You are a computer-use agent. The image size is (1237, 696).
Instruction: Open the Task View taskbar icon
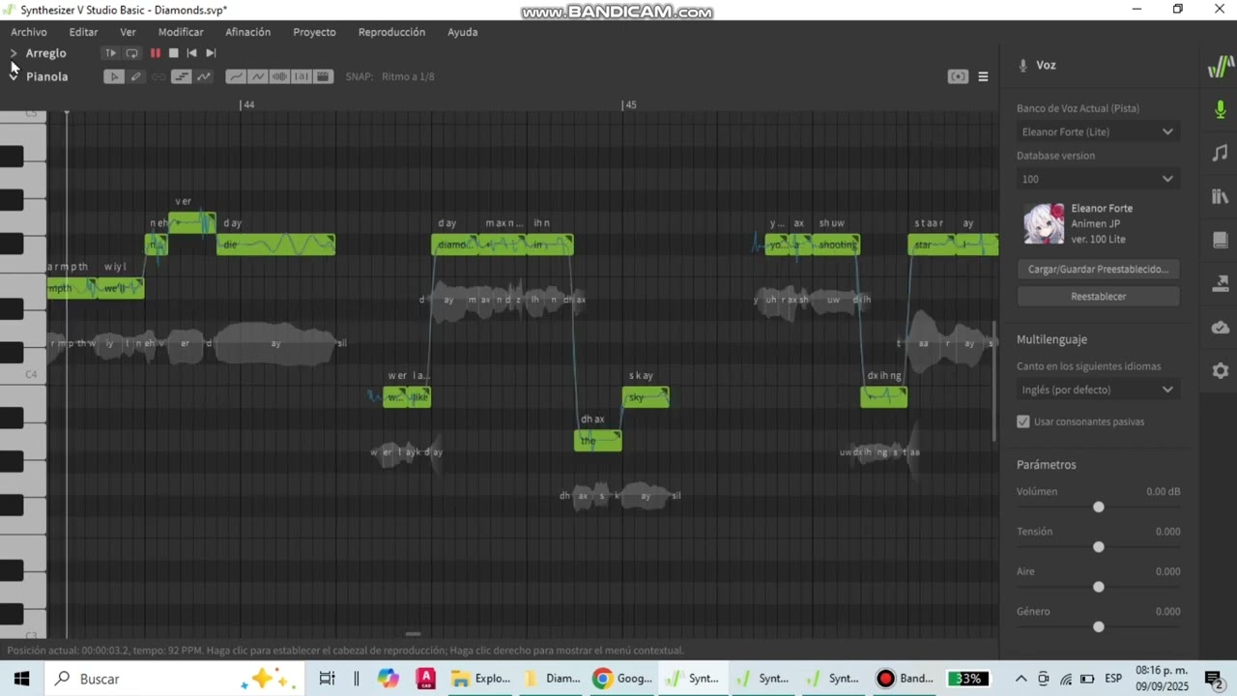pos(327,679)
